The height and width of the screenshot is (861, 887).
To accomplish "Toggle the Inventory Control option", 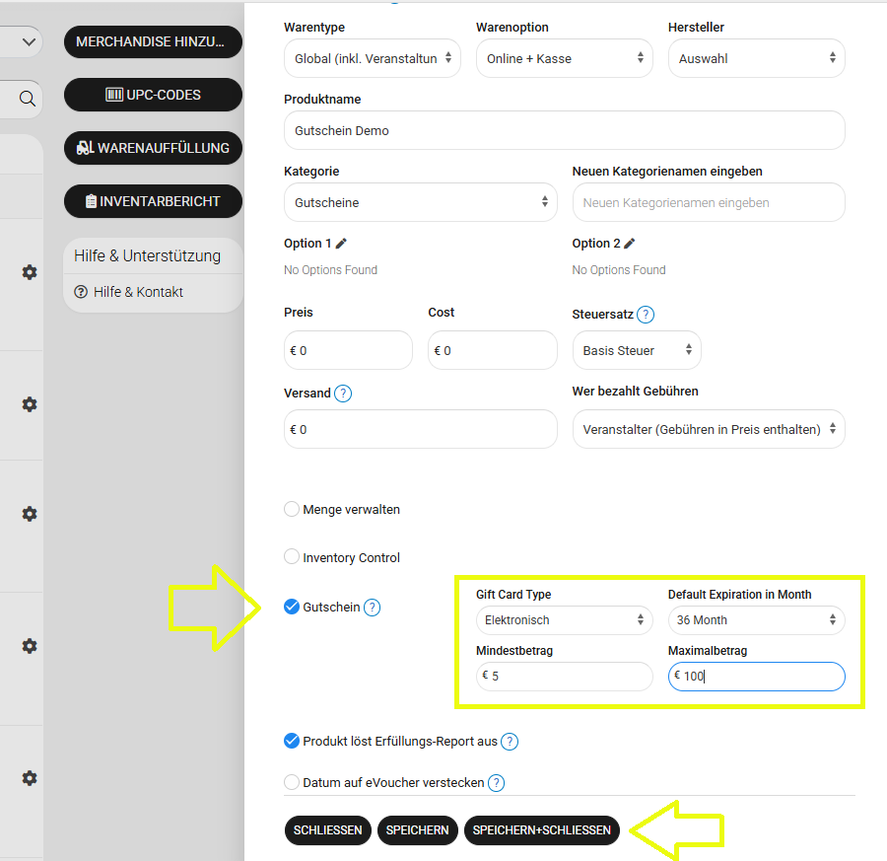I will point(292,557).
